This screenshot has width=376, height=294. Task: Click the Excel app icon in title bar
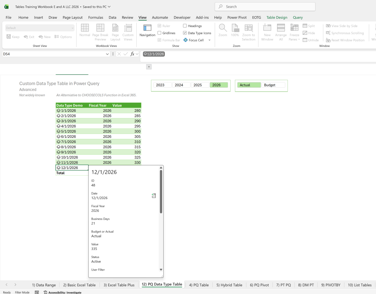pos(7,7)
